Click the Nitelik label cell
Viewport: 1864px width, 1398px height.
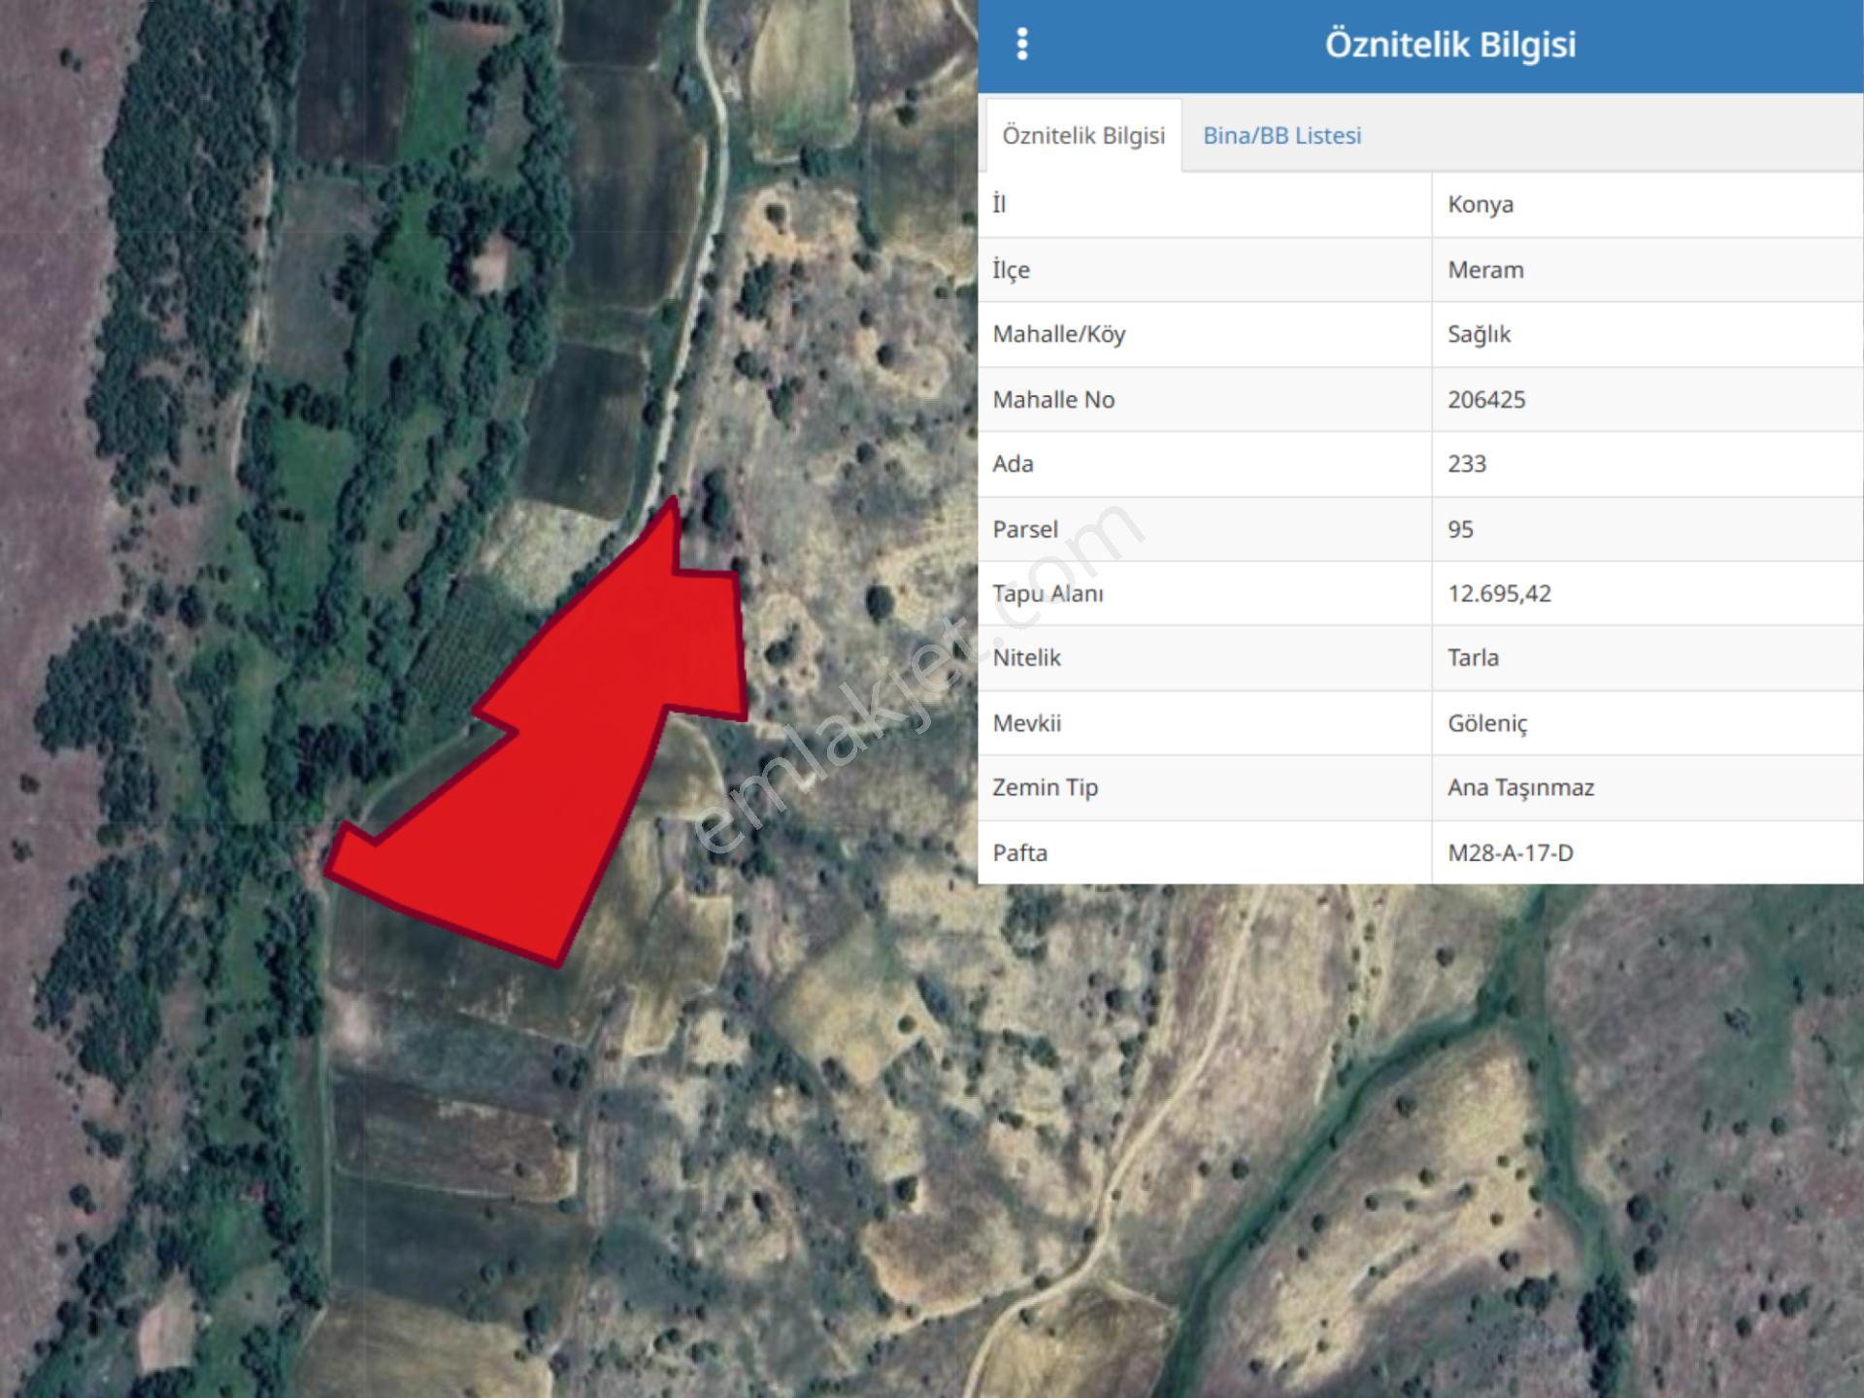(x=1205, y=658)
